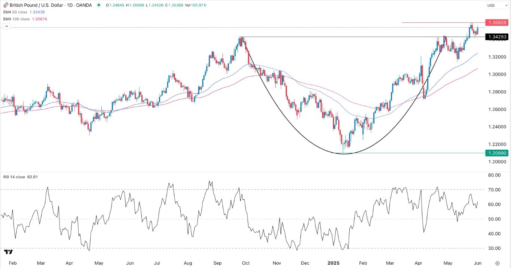Click the green market status dot
This screenshot has width=511, height=268.
point(99,5)
